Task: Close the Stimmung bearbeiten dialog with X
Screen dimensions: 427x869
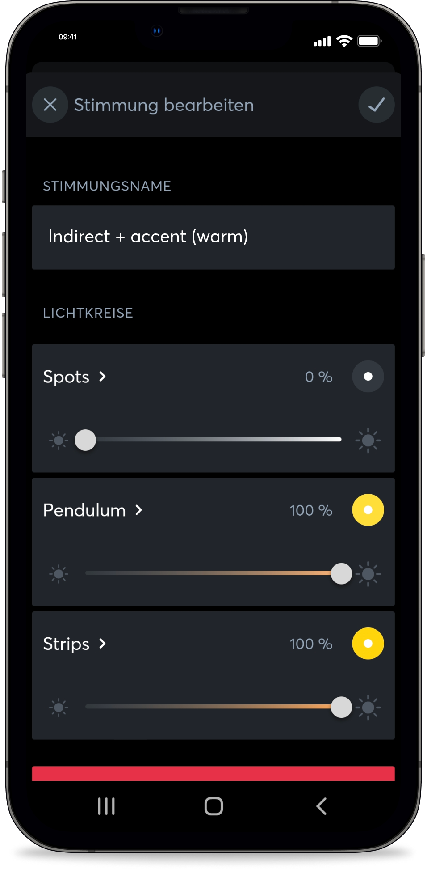Action: 50,105
